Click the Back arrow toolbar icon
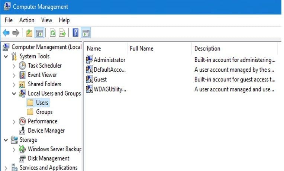Screen dimensions: 284x171 pyautogui.click(x=6, y=33)
